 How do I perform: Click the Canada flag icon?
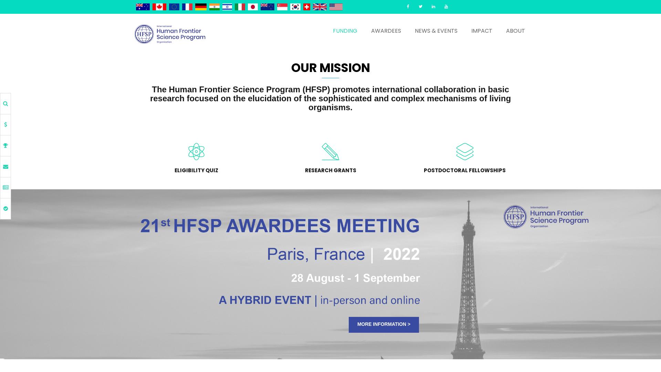159,7
